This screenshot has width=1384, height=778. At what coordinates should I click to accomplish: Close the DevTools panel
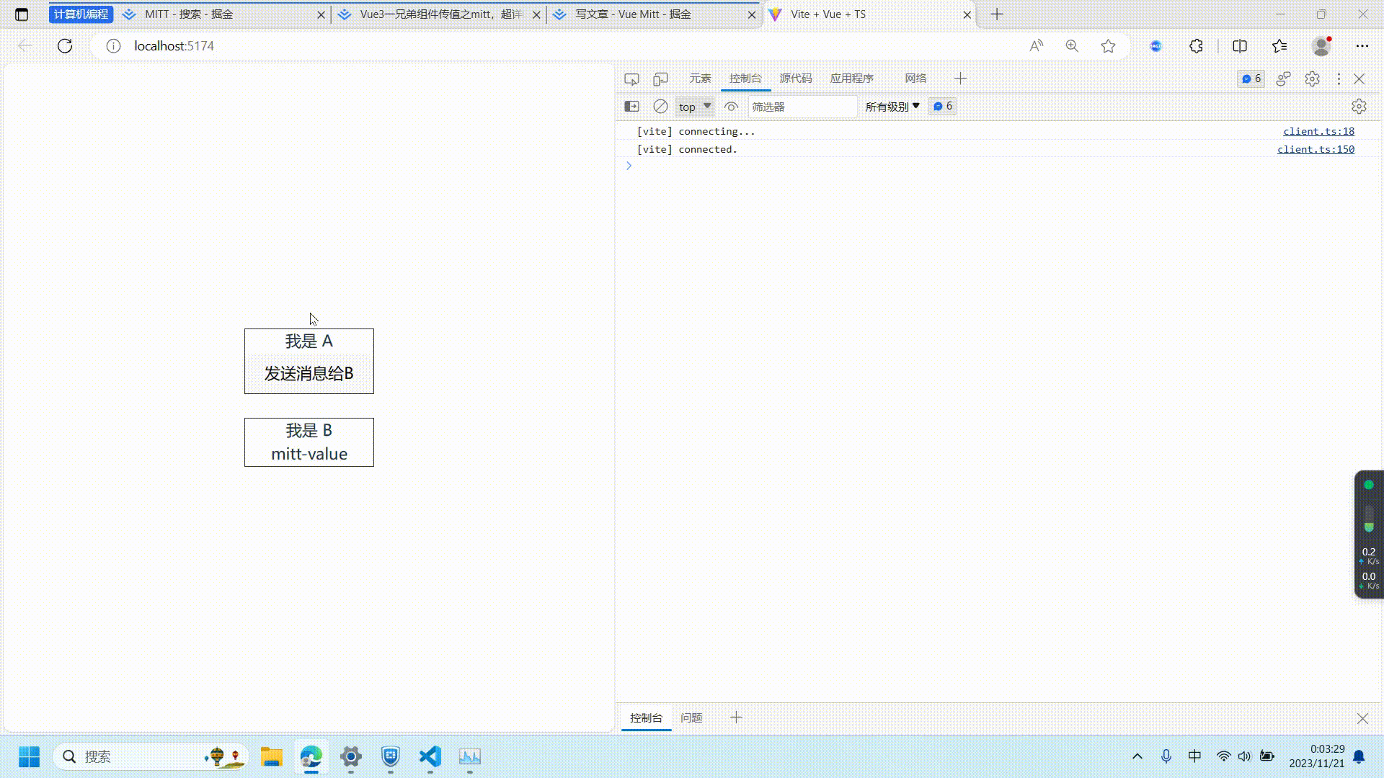1359,79
